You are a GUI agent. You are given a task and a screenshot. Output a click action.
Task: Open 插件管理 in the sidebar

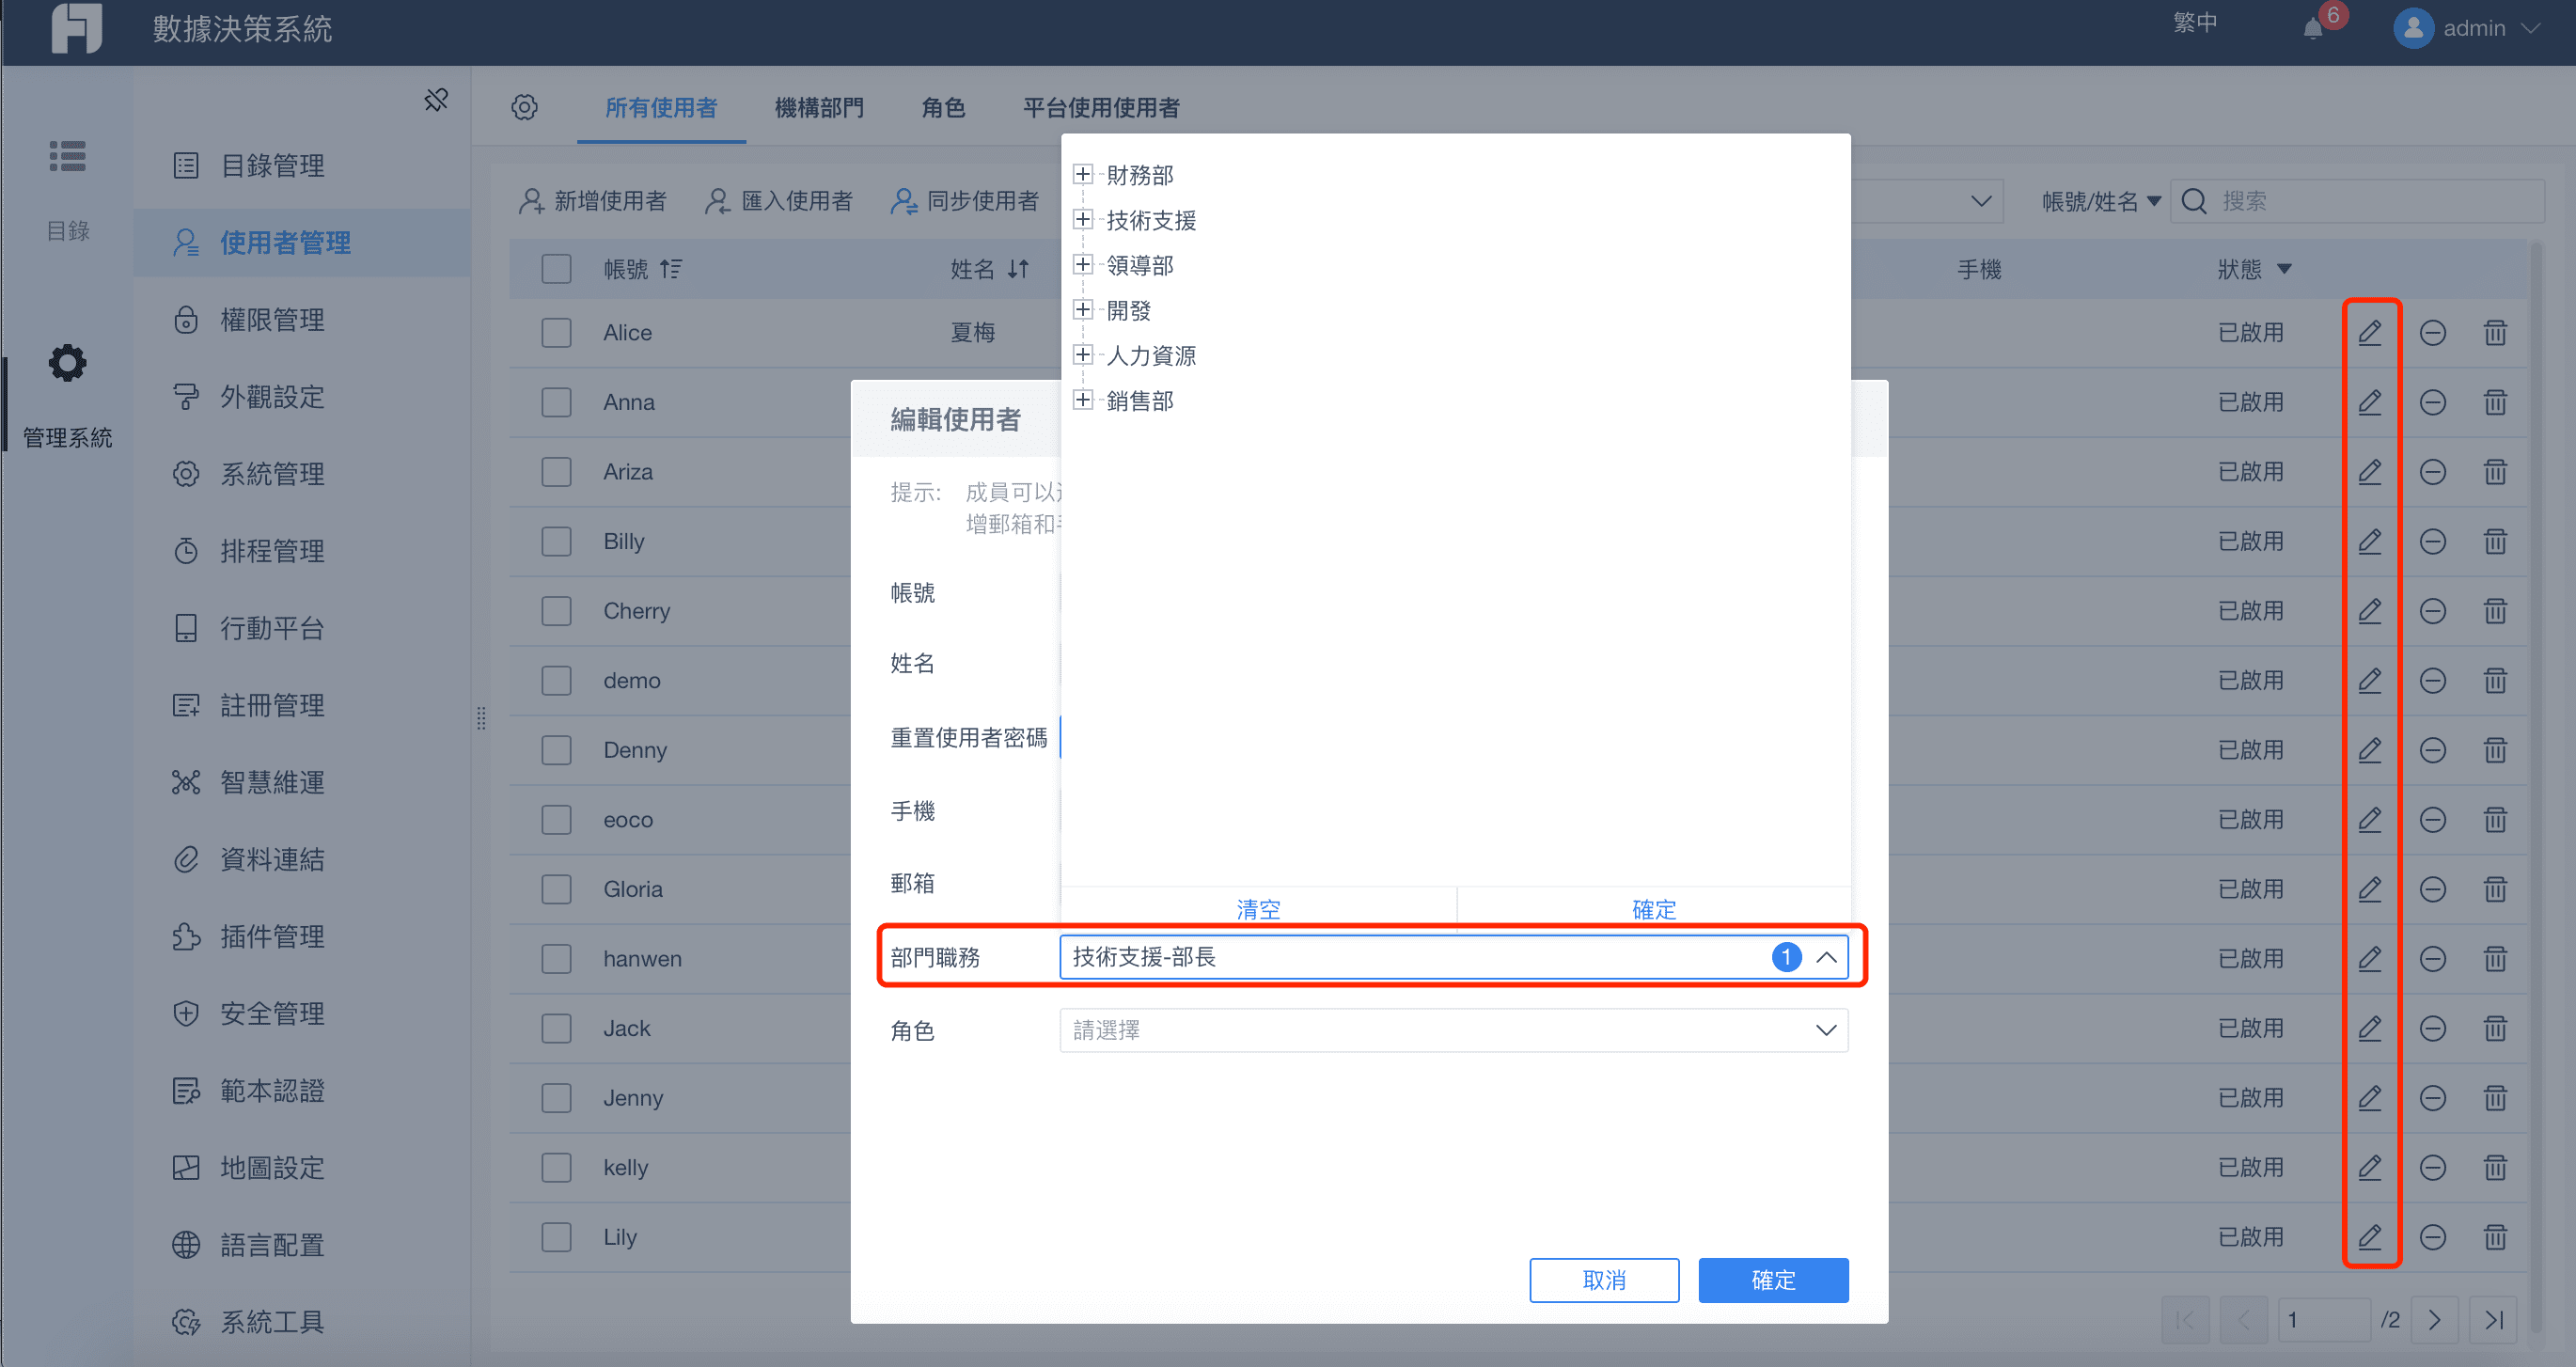point(301,937)
